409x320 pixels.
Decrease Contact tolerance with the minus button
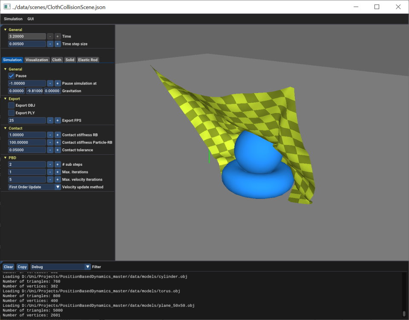click(x=50, y=150)
